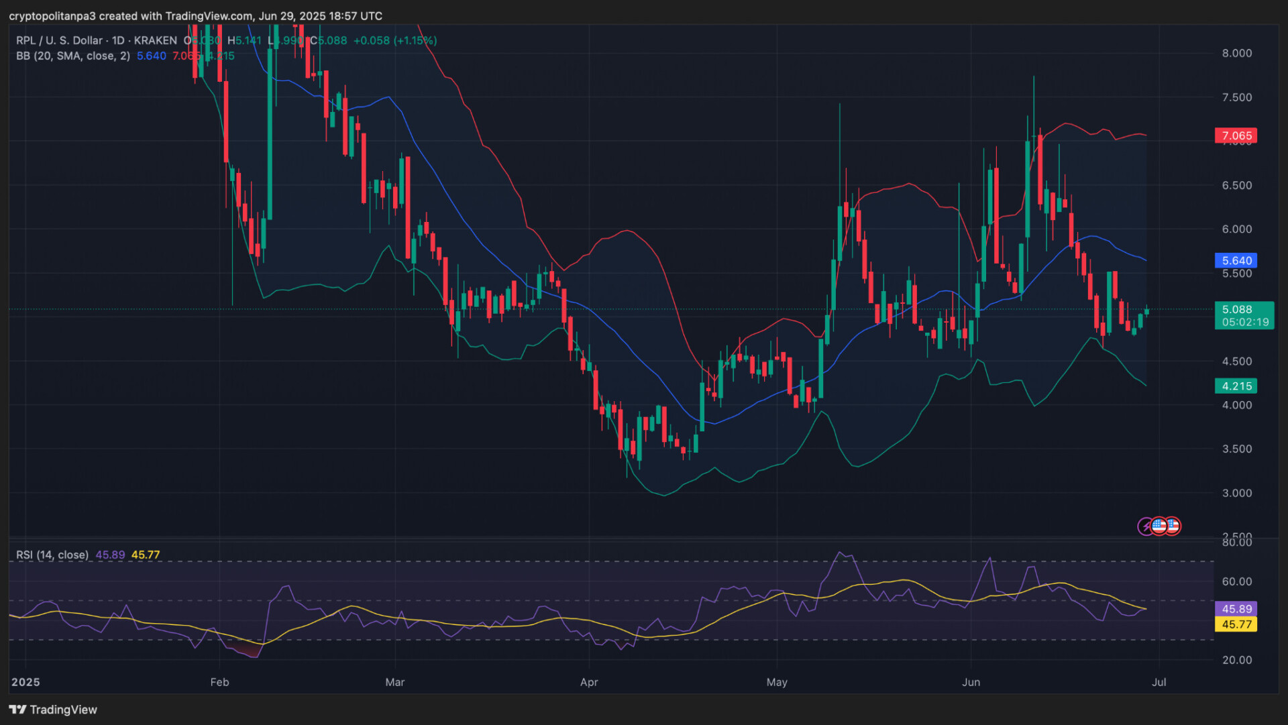1288x725 pixels.
Task: Click the red 7.065 upper band price tag
Action: 1236,135
